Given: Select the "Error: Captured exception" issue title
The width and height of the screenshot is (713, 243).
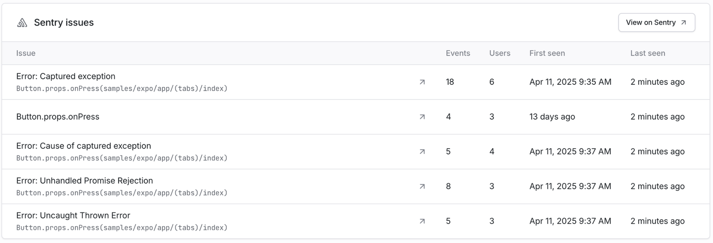Looking at the screenshot, I should pyautogui.click(x=66, y=76).
